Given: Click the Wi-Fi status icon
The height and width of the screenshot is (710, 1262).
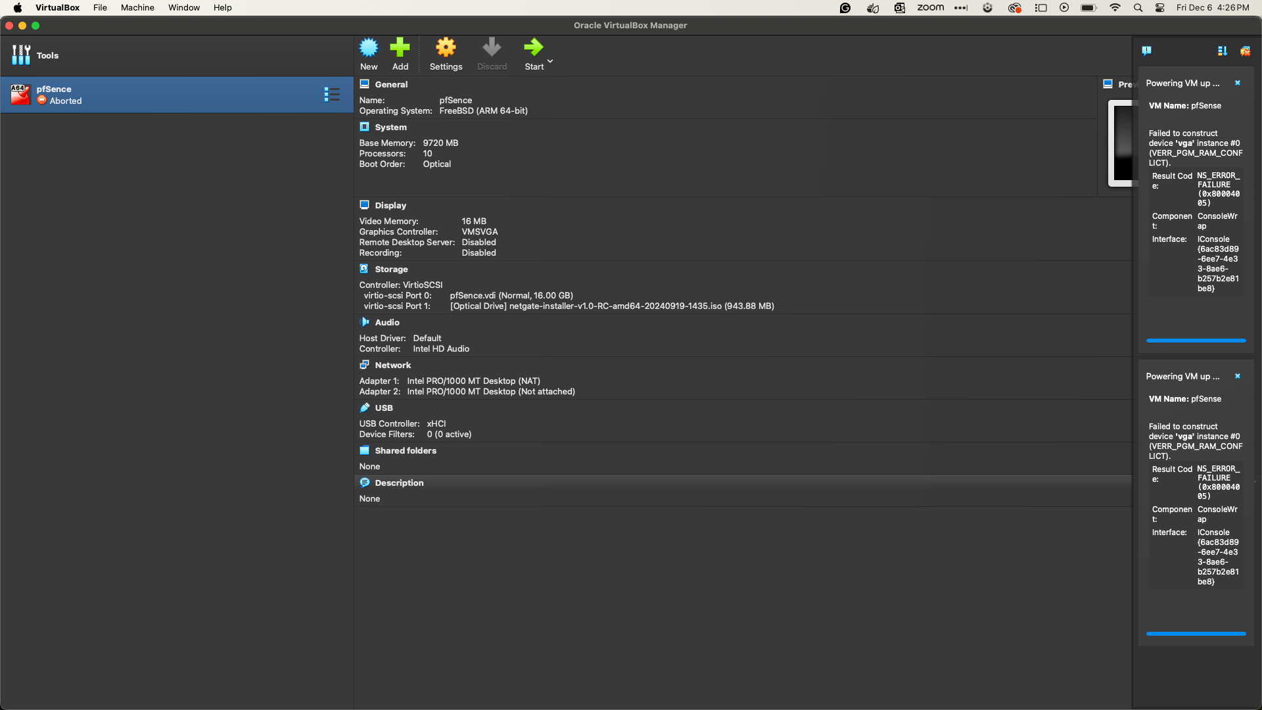Looking at the screenshot, I should (x=1115, y=7).
